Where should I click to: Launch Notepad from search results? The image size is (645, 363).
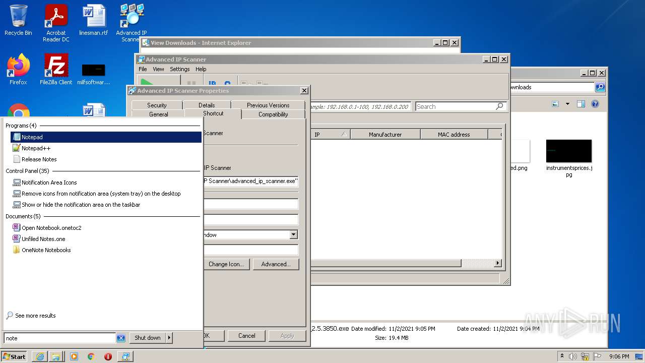pos(106,137)
